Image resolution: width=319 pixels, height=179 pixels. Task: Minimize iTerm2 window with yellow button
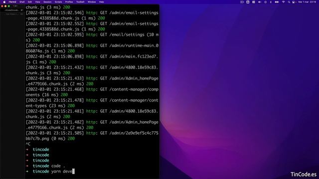[x=5, y=6]
